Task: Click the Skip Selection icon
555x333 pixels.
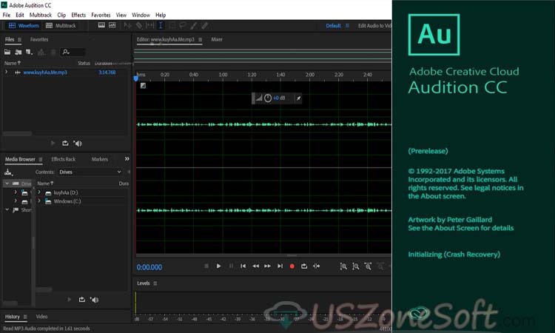Action: point(317,266)
